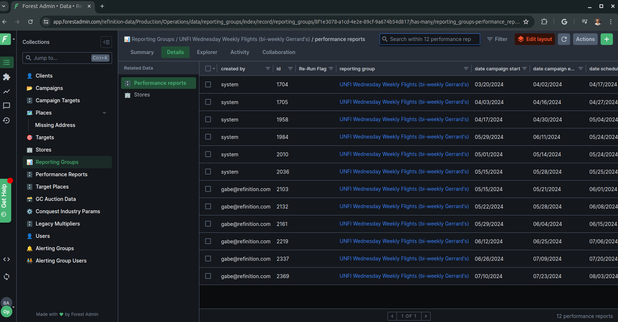Check the row with id 1704
Screen dimensions: 618x322
[x=208, y=84]
